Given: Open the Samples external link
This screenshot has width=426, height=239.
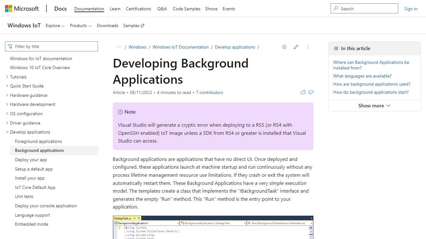Looking at the screenshot, I should pyautogui.click(x=134, y=26).
